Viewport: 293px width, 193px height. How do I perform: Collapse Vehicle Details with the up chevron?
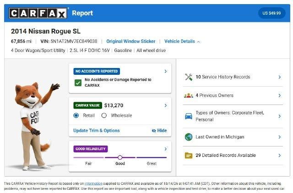(198, 42)
